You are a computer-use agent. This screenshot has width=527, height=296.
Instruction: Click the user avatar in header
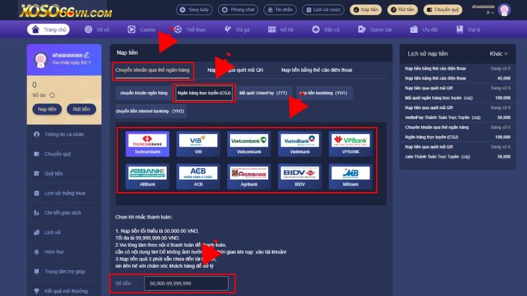504,10
